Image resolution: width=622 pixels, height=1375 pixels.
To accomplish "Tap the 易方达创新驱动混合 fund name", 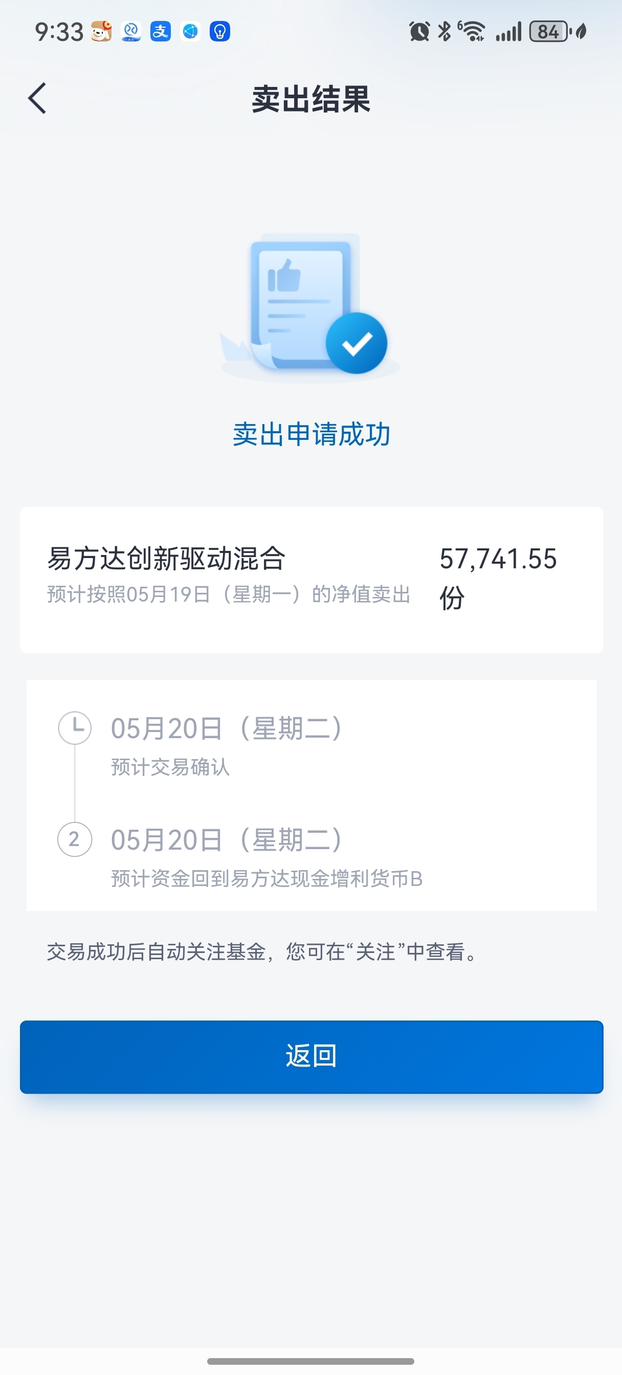I will click(x=167, y=559).
